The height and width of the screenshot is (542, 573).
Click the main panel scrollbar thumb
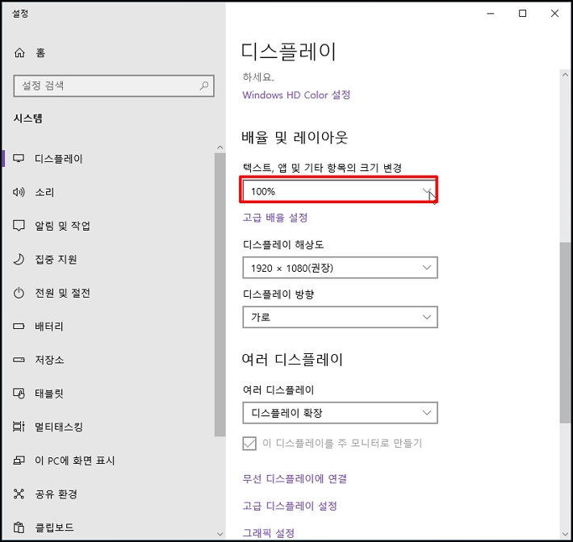pos(565,333)
